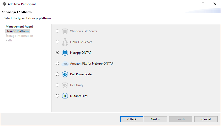The width and height of the screenshot is (221, 126).
Task: Click the Dell PowerScale label text
Action: (x=81, y=74)
